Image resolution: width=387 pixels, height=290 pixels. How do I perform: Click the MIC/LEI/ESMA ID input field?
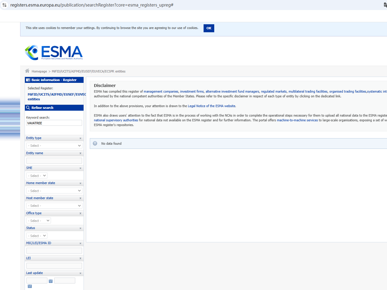click(x=54, y=251)
